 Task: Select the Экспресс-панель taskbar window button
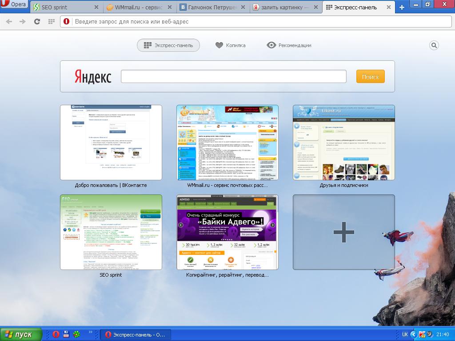[x=135, y=335]
